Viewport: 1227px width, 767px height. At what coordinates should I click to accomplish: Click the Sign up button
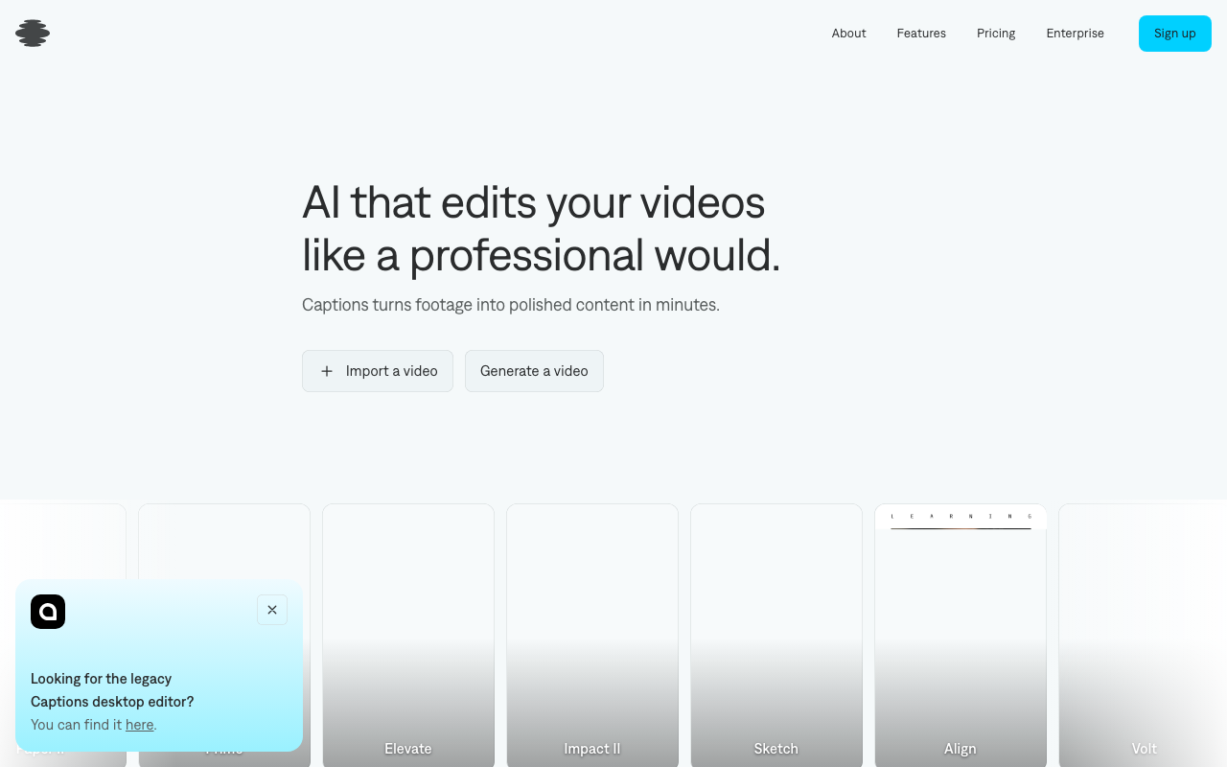(1174, 33)
